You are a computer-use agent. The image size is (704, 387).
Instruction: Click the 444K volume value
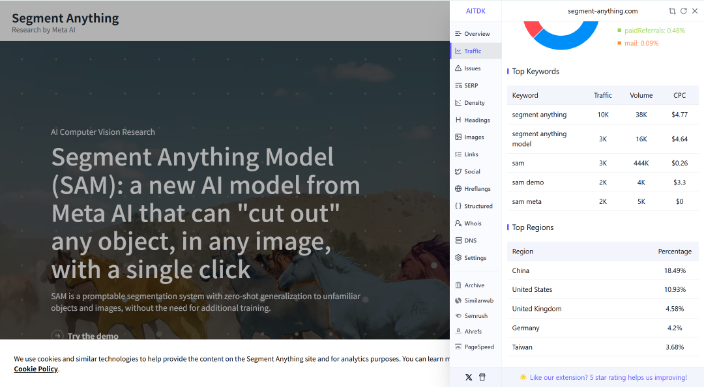point(641,163)
